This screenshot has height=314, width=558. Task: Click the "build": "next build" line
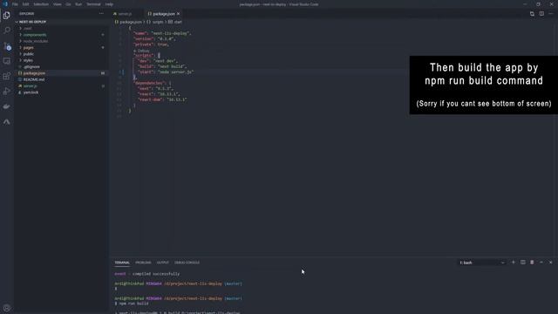tap(162, 66)
